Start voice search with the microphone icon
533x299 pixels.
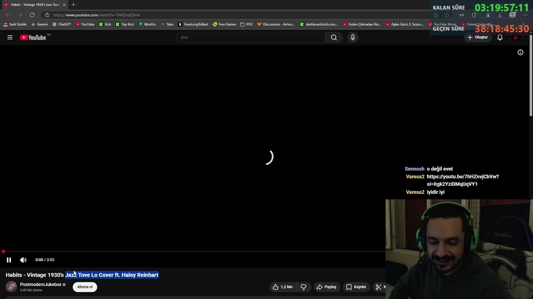pos(353,37)
